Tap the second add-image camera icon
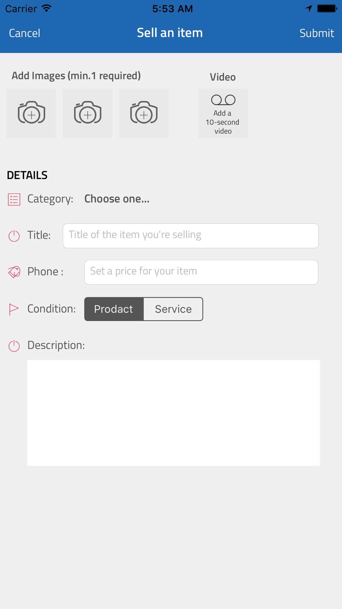The height and width of the screenshot is (609, 342). point(88,113)
